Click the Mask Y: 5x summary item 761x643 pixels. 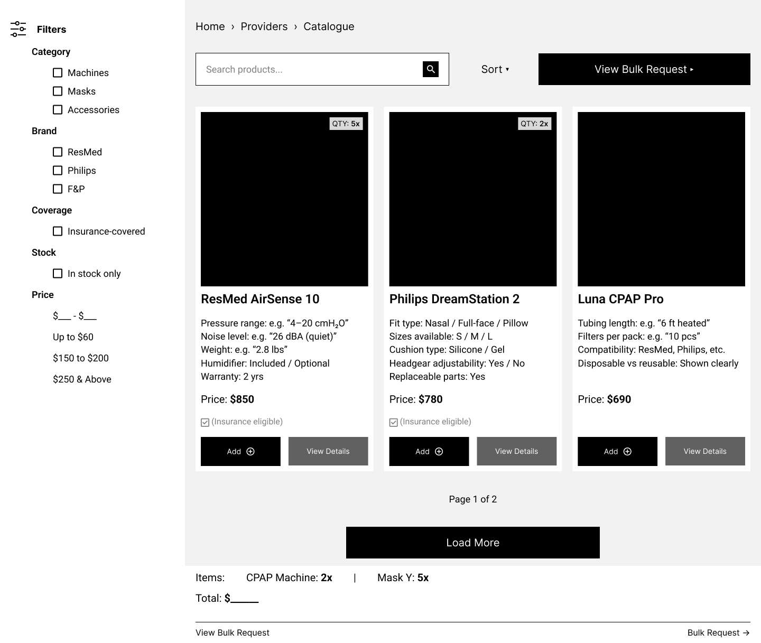(403, 577)
